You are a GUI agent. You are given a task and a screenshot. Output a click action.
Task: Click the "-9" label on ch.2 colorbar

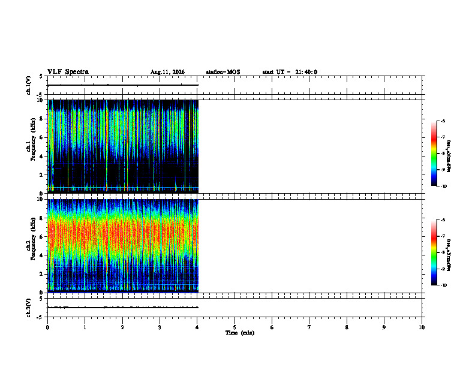coord(443,269)
